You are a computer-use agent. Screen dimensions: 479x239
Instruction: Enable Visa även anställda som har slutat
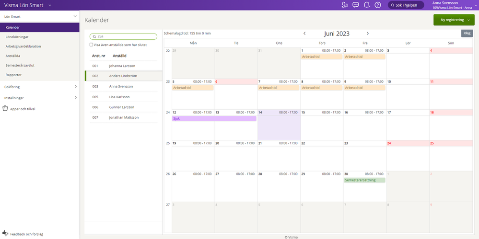(x=92, y=45)
